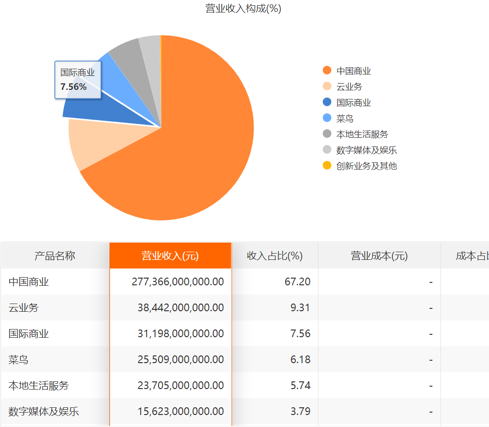Image resolution: width=489 pixels, height=427 pixels.
Task: Click the 收入占比(%) column header
Action: click(274, 256)
